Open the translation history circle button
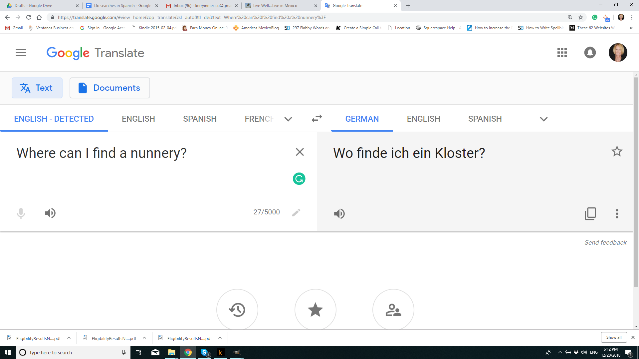The height and width of the screenshot is (359, 639). (237, 309)
